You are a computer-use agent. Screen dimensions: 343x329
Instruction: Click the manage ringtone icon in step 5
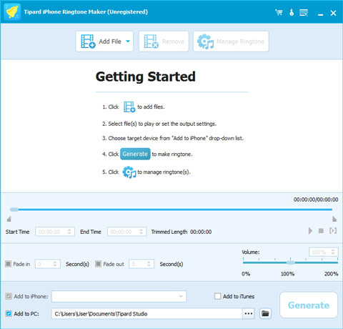coord(129,172)
